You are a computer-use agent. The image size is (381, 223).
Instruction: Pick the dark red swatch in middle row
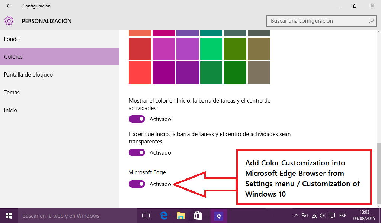pyautogui.click(x=140, y=49)
